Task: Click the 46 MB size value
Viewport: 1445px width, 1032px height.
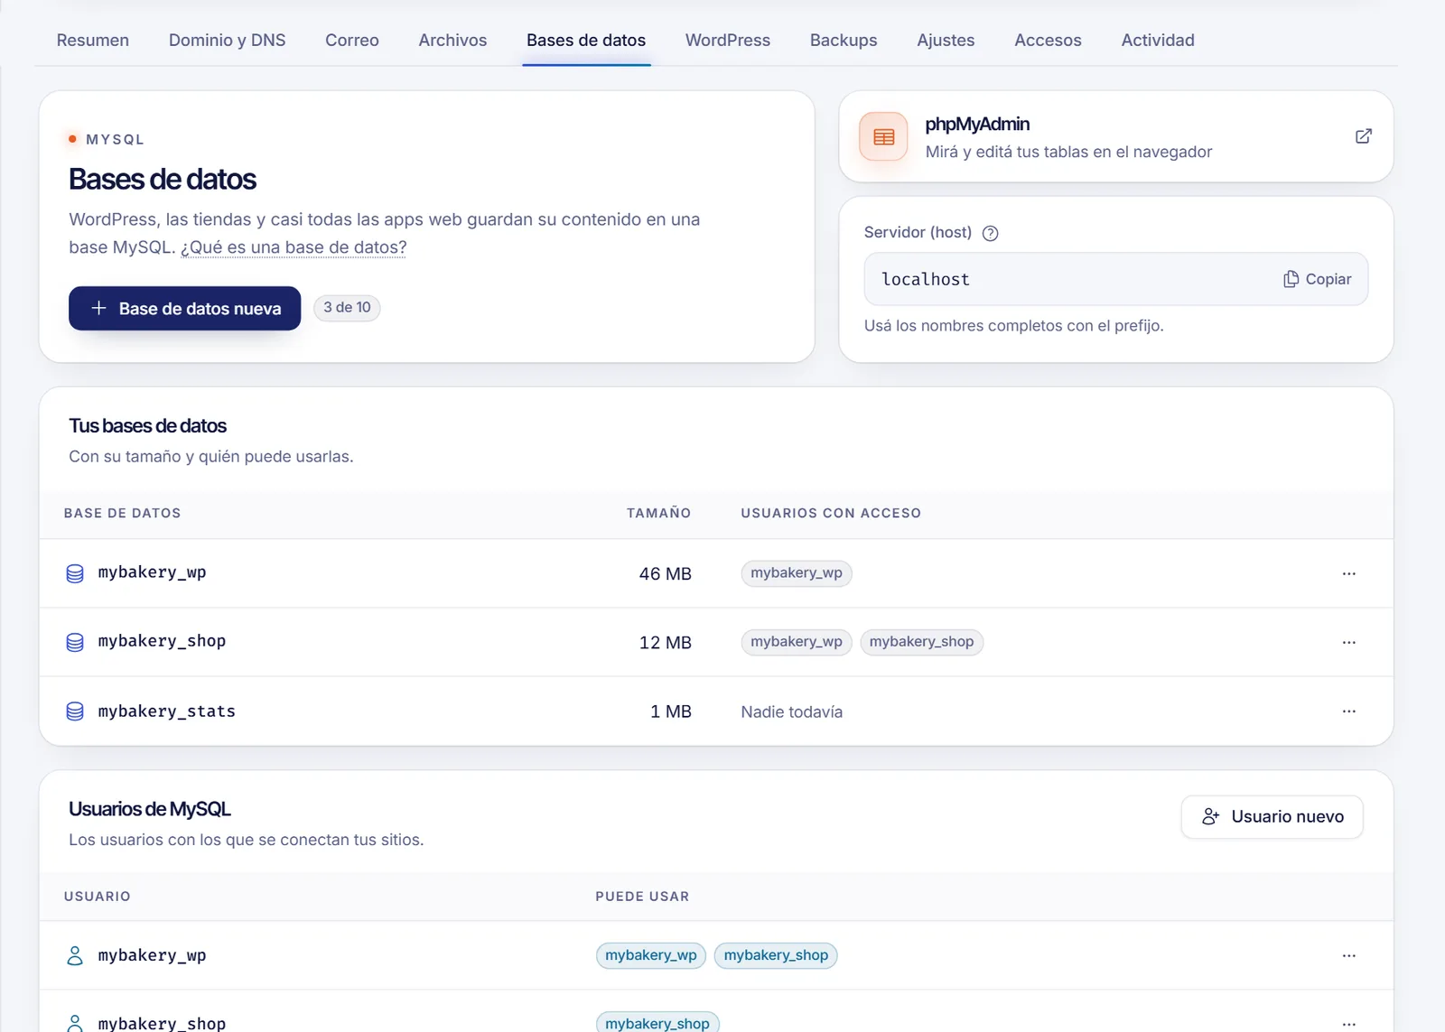Action: [x=666, y=573]
